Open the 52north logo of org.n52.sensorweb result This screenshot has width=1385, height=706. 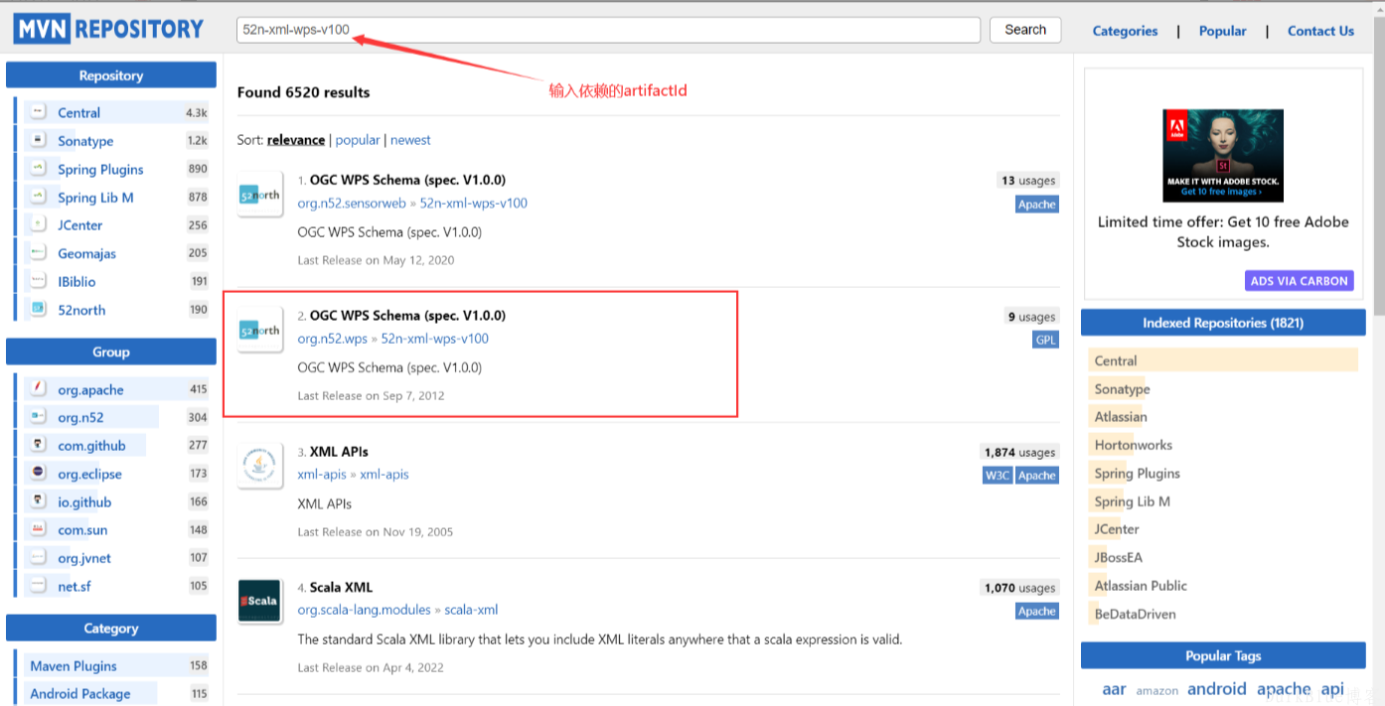(260, 195)
